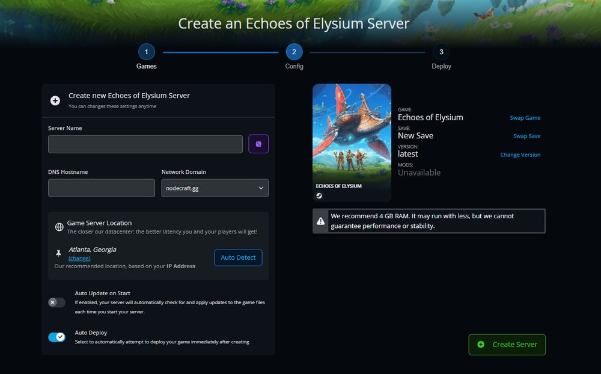Click the Echoes of Elysium cover art

(x=352, y=135)
